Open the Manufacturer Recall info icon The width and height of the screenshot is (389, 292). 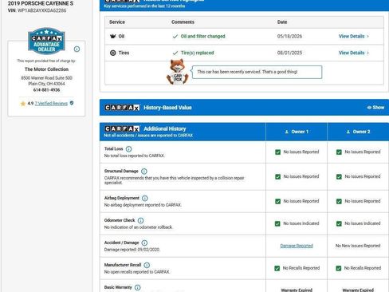click(147, 265)
